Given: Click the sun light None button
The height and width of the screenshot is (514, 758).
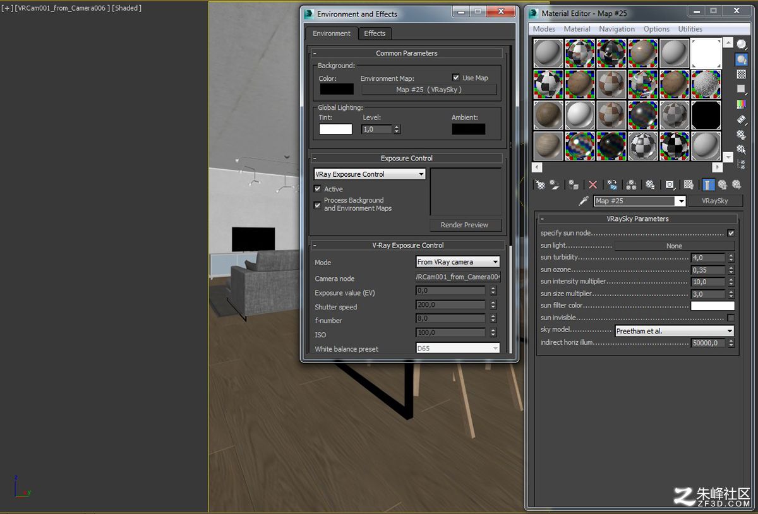Looking at the screenshot, I should tap(675, 246).
